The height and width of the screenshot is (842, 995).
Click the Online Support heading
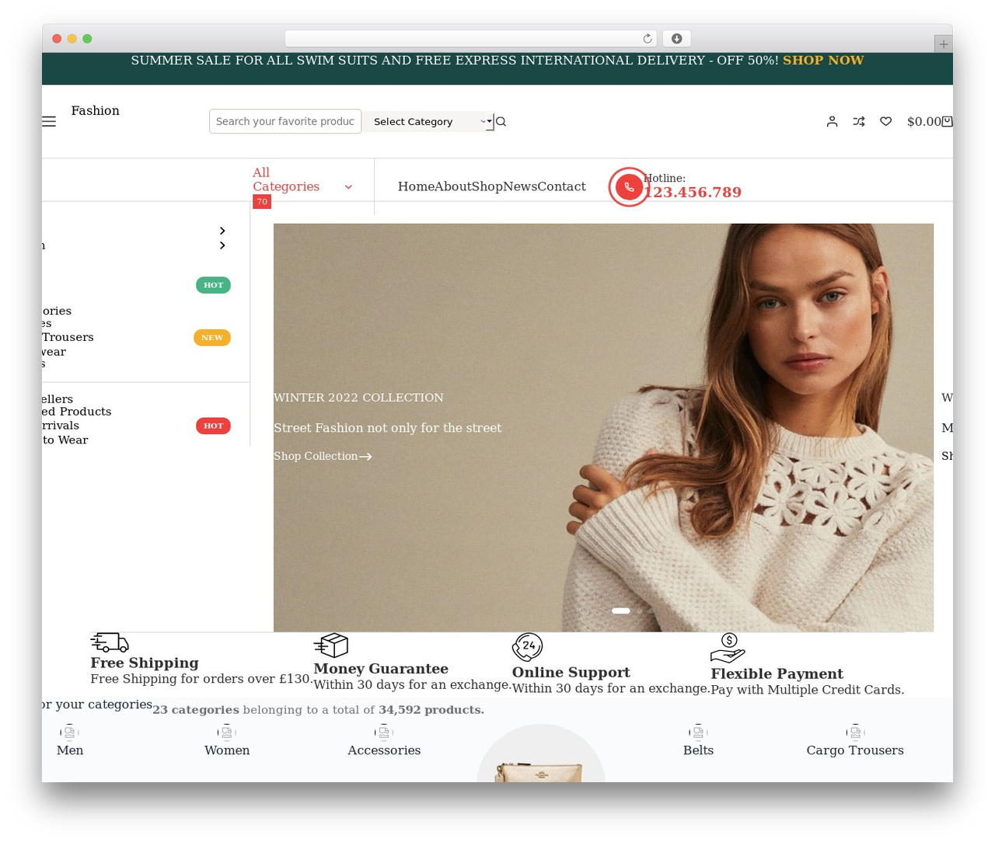coord(571,673)
